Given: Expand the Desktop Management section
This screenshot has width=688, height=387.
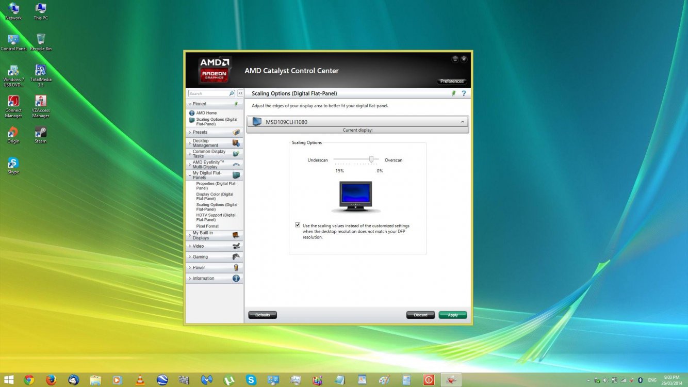Looking at the screenshot, I should point(214,143).
